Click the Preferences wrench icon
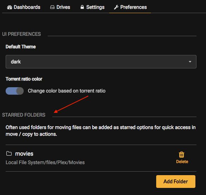Viewport: 206px width, 195px height. pos(116,7)
